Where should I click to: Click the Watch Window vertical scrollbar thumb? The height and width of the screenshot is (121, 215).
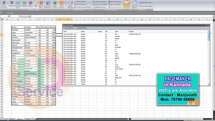(x=209, y=36)
